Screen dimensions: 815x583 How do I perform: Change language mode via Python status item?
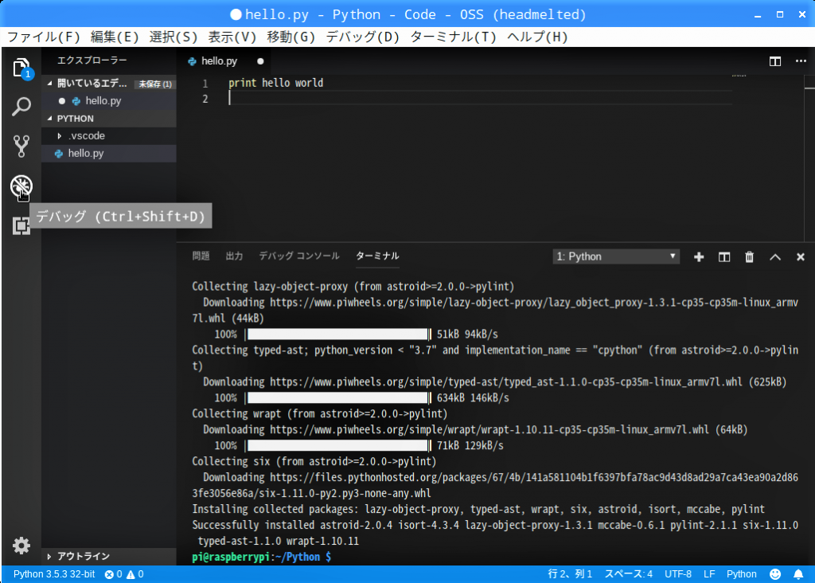[x=741, y=574]
